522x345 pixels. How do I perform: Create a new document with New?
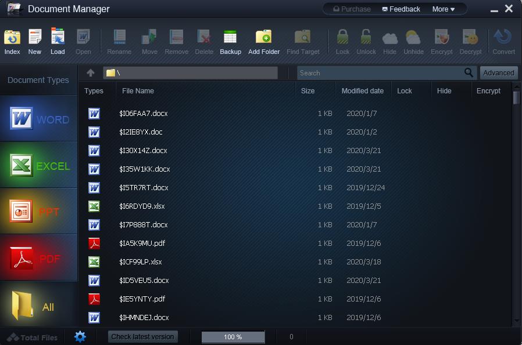(x=35, y=42)
